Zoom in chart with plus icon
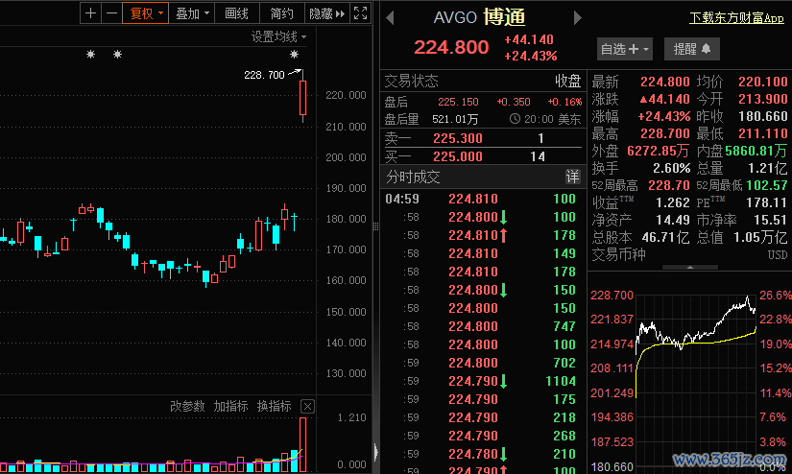The width and height of the screenshot is (792, 474). 90,13
